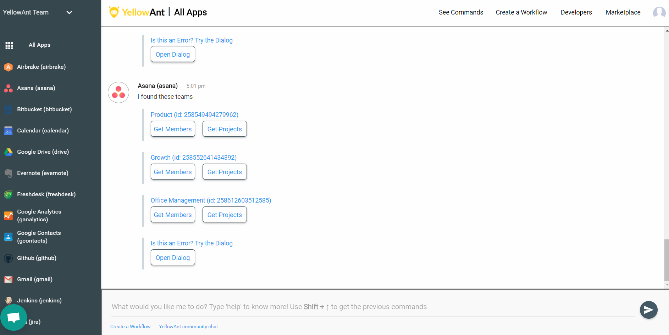Click the YellowAnt community chat link
Viewport: 669px width, 335px height.
(188, 327)
